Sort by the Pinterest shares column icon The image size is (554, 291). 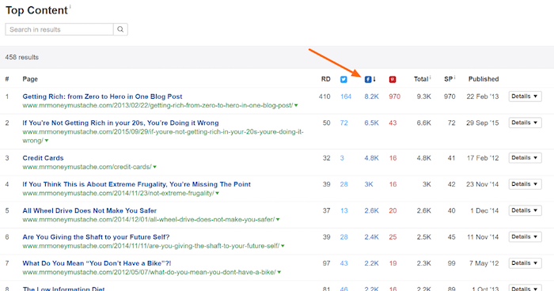pyautogui.click(x=393, y=79)
